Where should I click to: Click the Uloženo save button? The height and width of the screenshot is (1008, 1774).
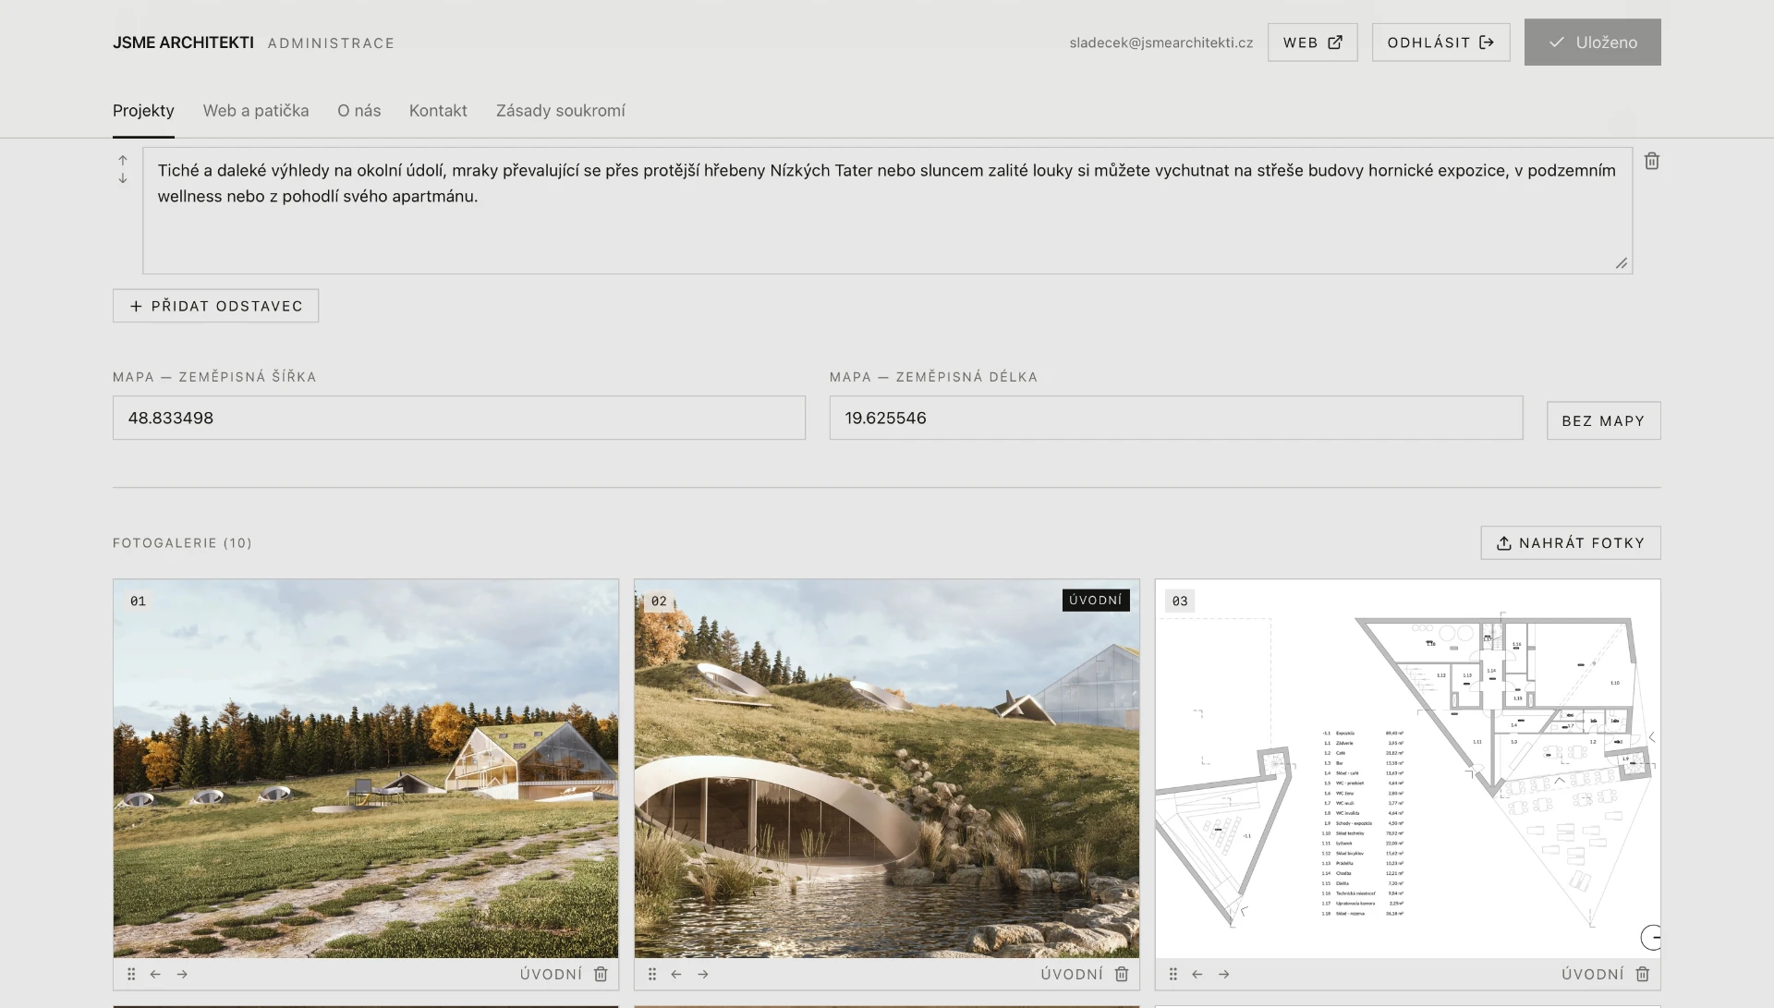1592,43
